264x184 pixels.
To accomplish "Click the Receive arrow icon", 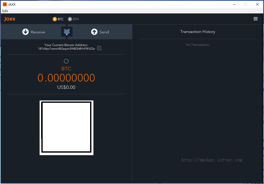I will (25, 32).
